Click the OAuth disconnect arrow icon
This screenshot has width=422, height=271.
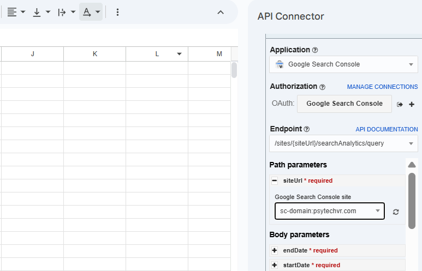coord(400,104)
